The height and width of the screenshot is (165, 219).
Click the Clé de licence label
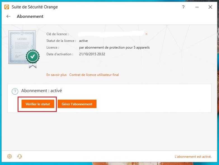point(57,34)
